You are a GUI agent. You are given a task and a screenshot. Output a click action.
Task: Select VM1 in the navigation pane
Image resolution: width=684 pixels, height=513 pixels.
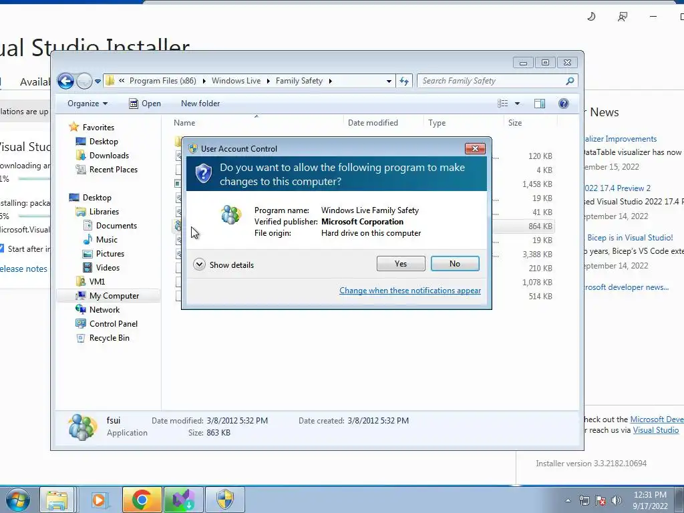[97, 282]
